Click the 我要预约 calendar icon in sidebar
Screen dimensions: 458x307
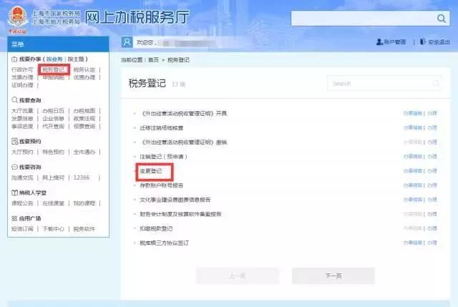coord(15,142)
